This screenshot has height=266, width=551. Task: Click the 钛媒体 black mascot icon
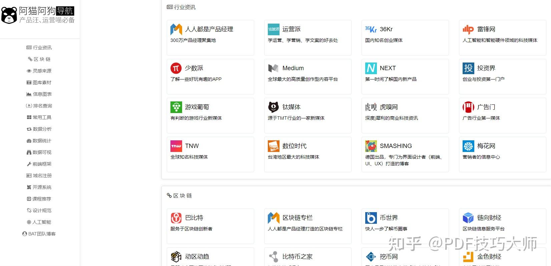coord(273,107)
